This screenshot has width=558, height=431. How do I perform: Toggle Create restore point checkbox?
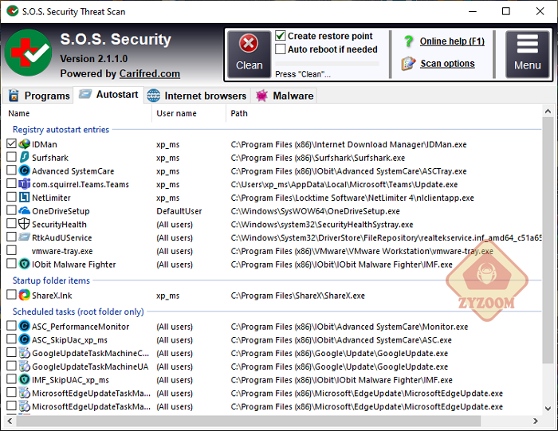click(x=281, y=36)
